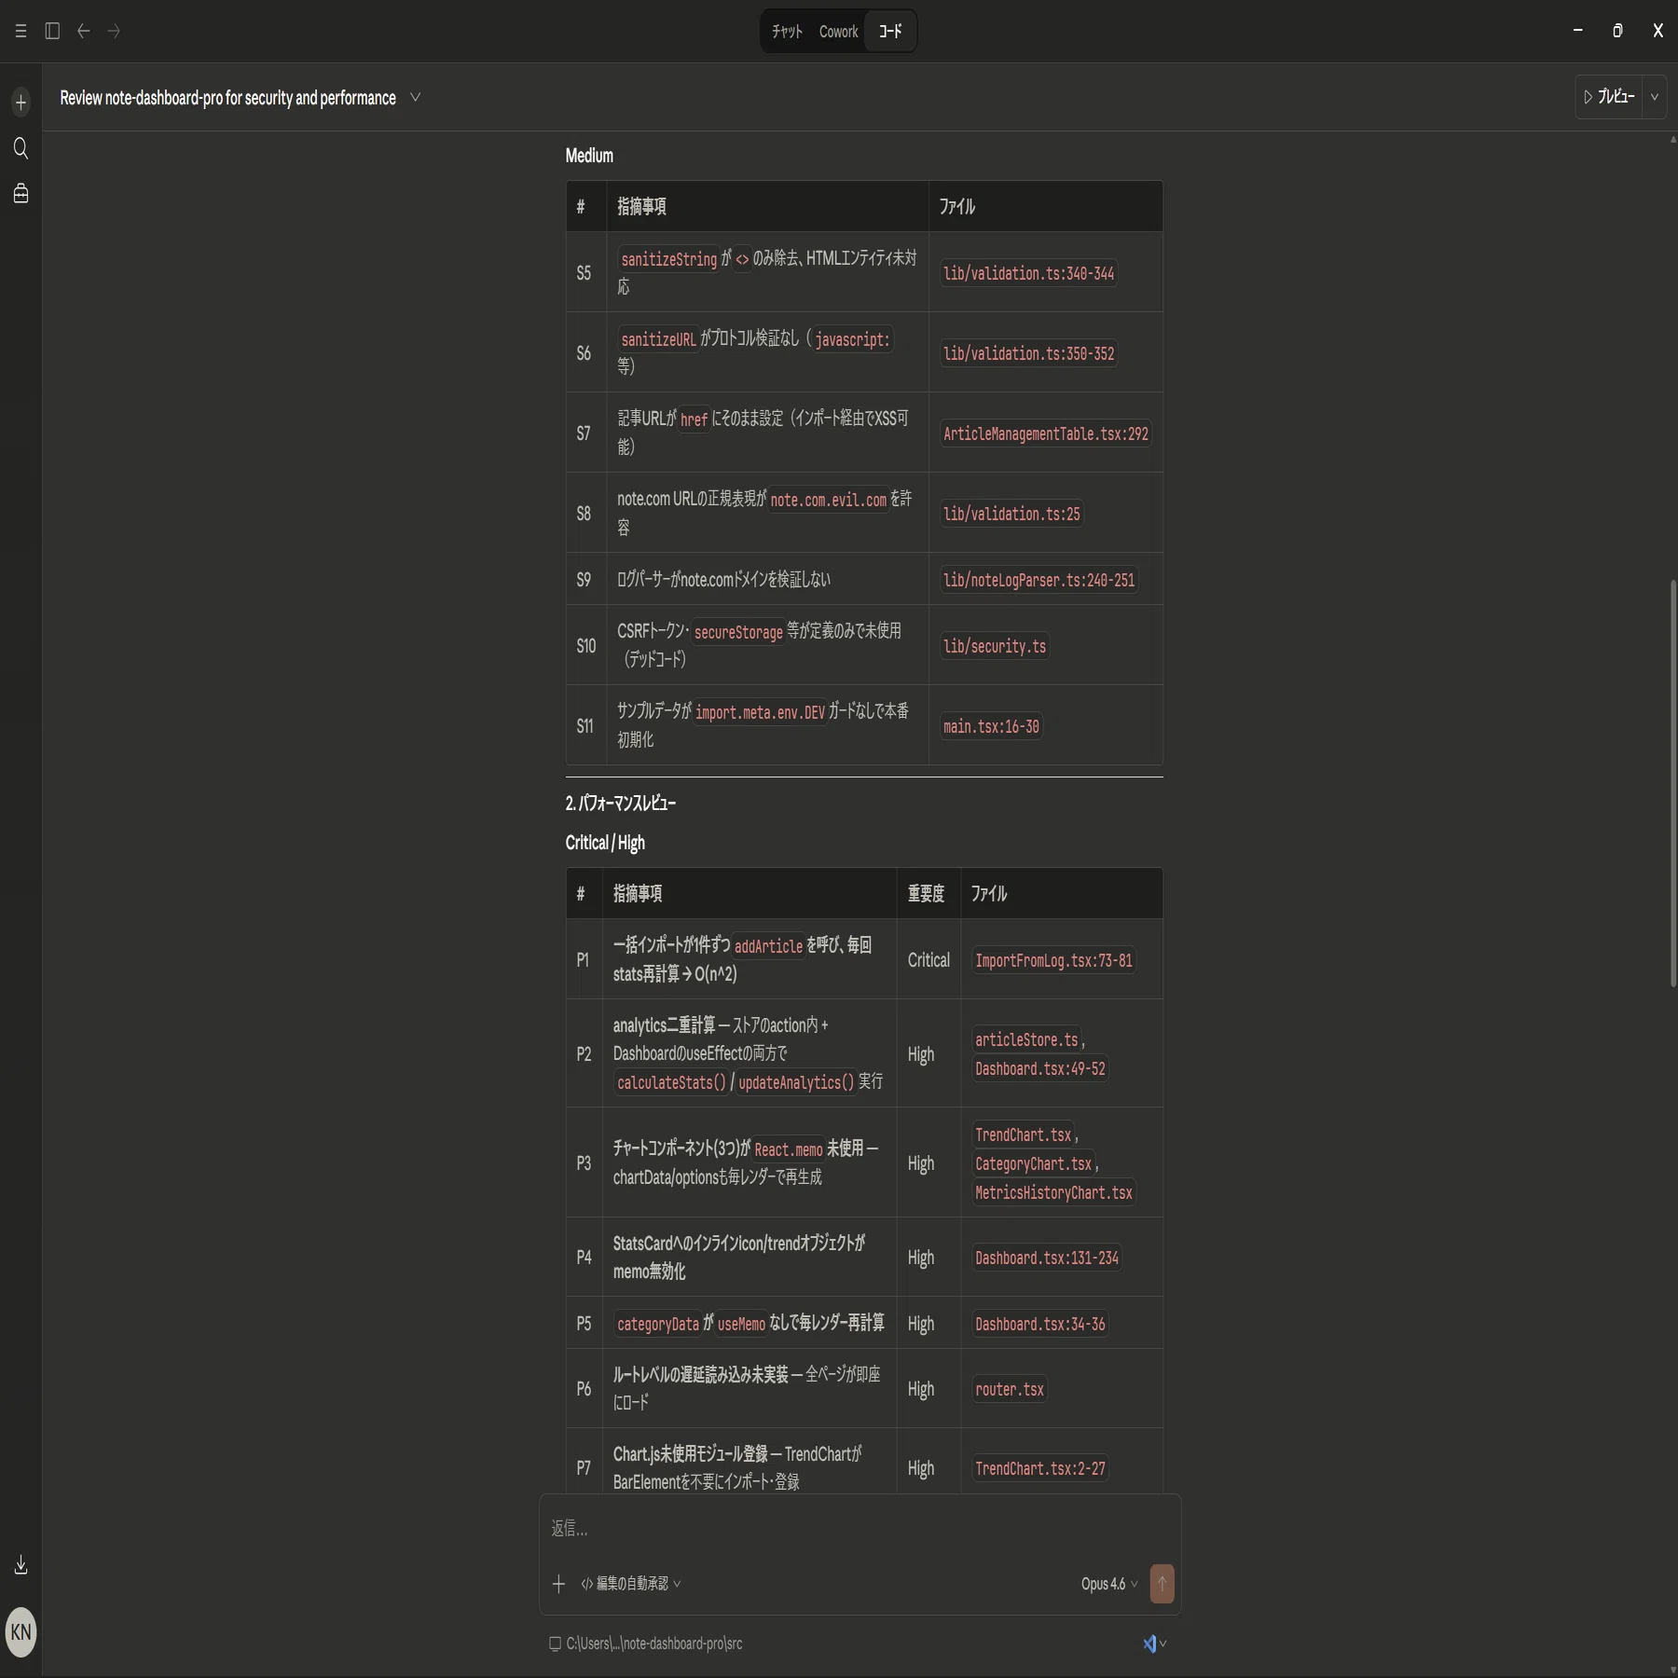
Task: Switch to the チャット tab
Action: point(787,32)
